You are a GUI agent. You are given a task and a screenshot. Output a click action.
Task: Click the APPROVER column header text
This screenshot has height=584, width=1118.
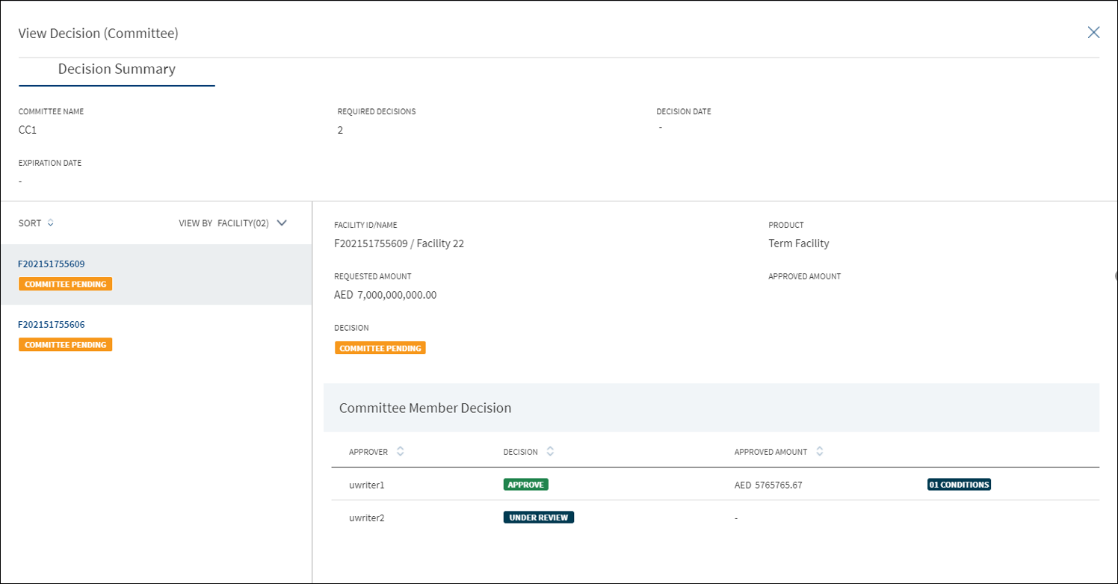370,452
